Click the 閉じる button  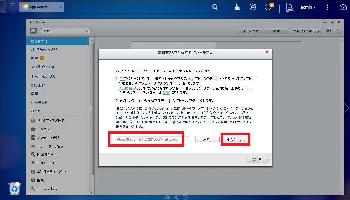coord(257,160)
